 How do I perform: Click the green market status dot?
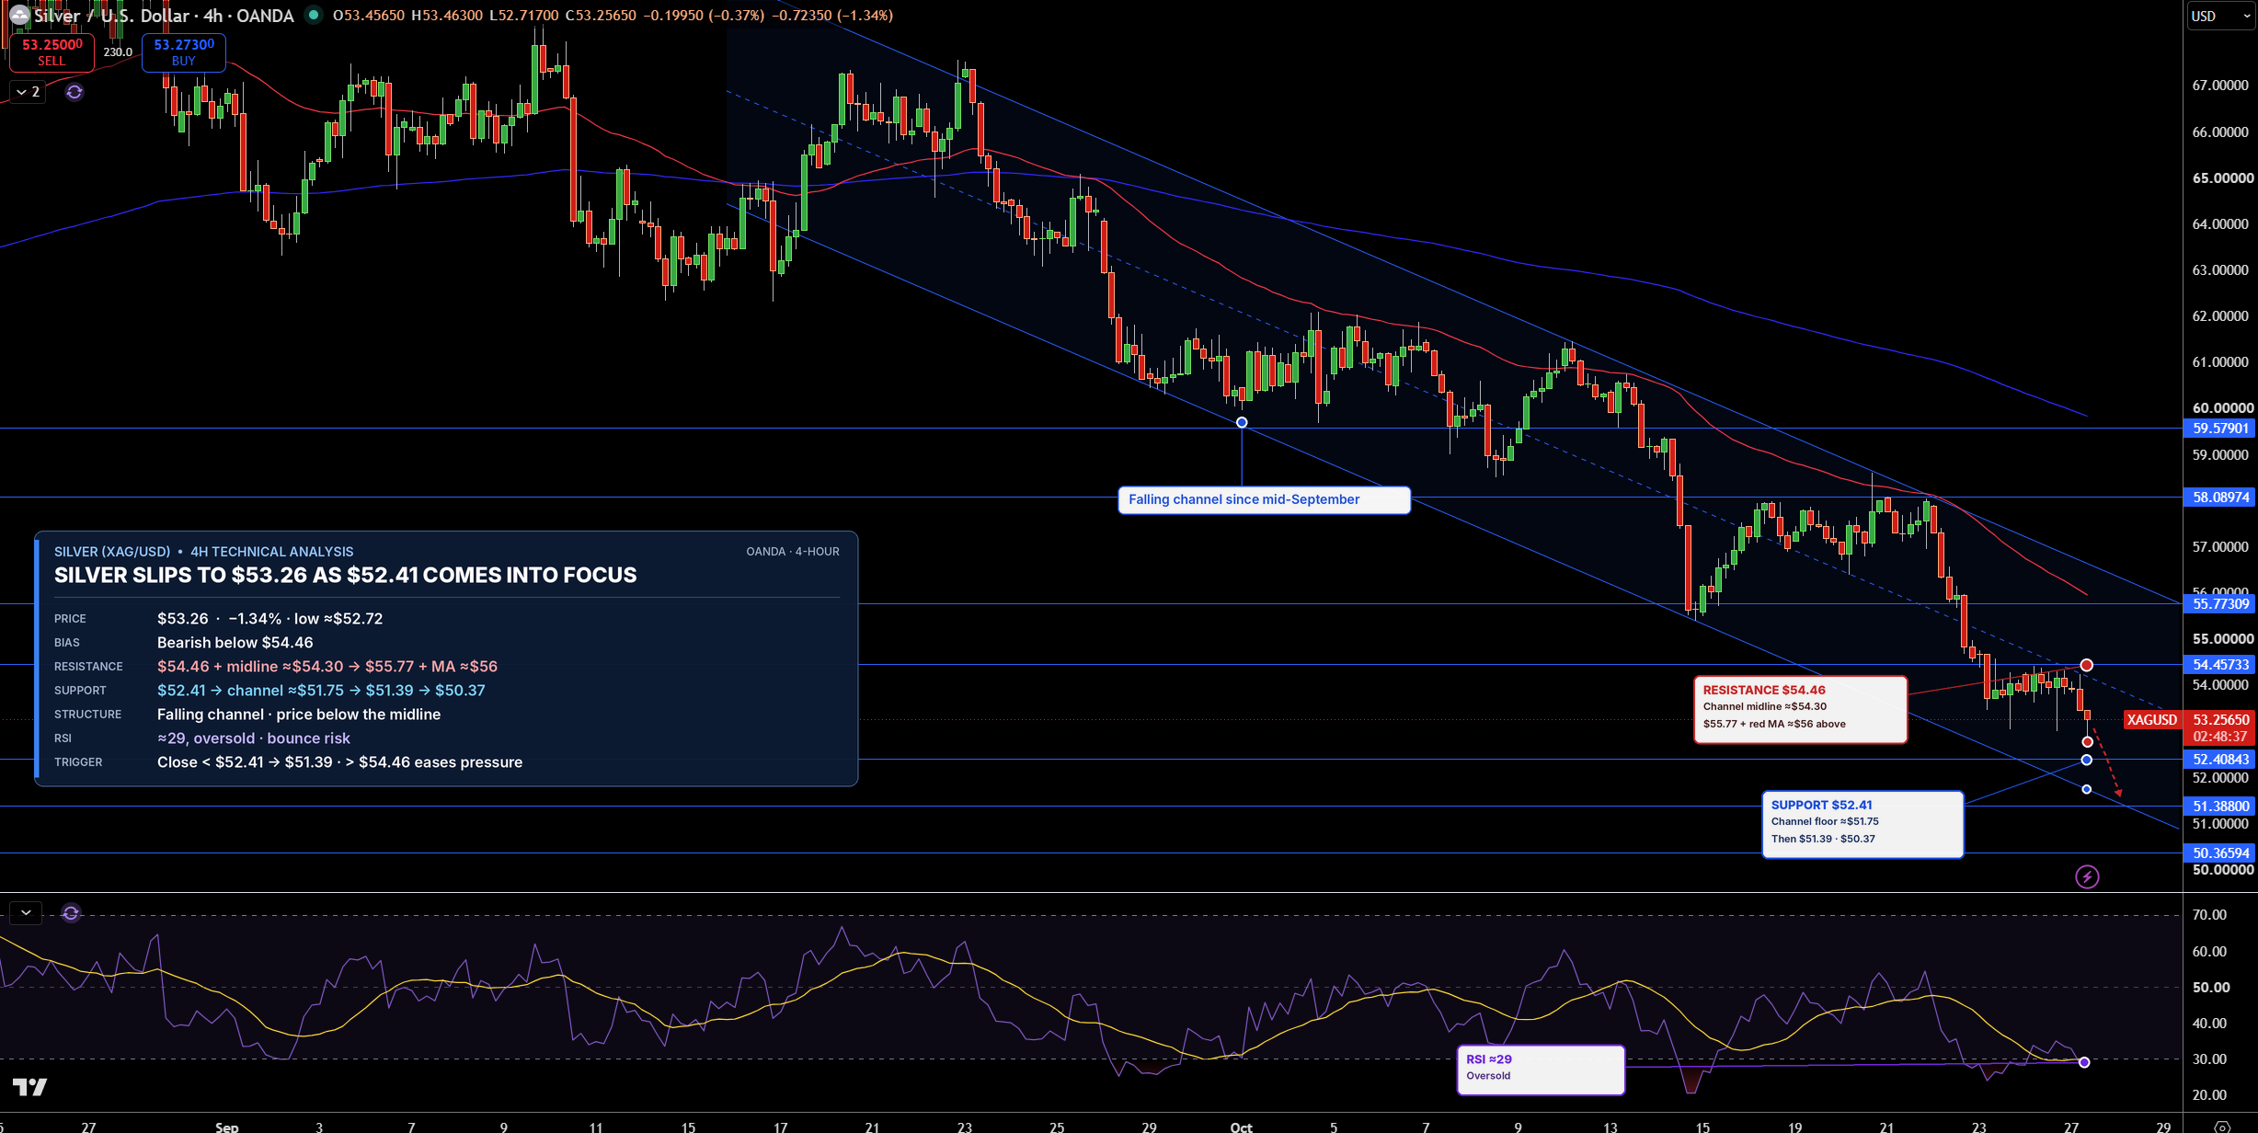point(314,15)
